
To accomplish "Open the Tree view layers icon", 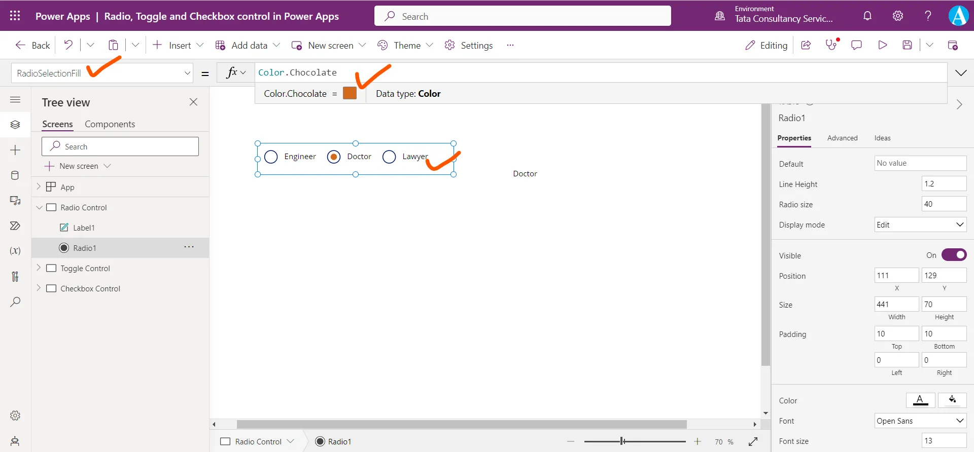I will coord(15,125).
